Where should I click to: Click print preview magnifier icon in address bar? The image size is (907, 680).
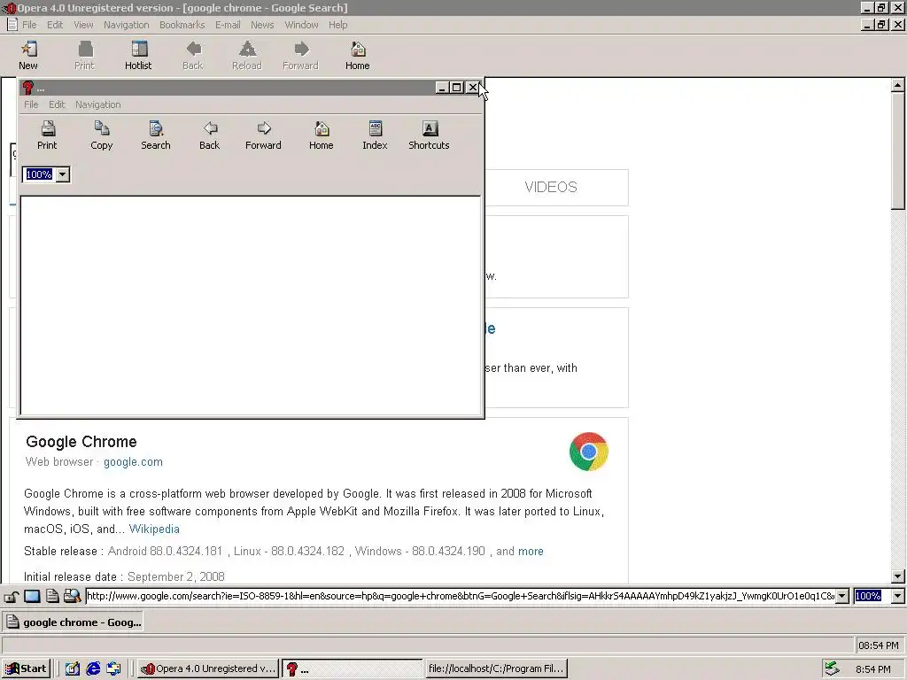pos(72,596)
